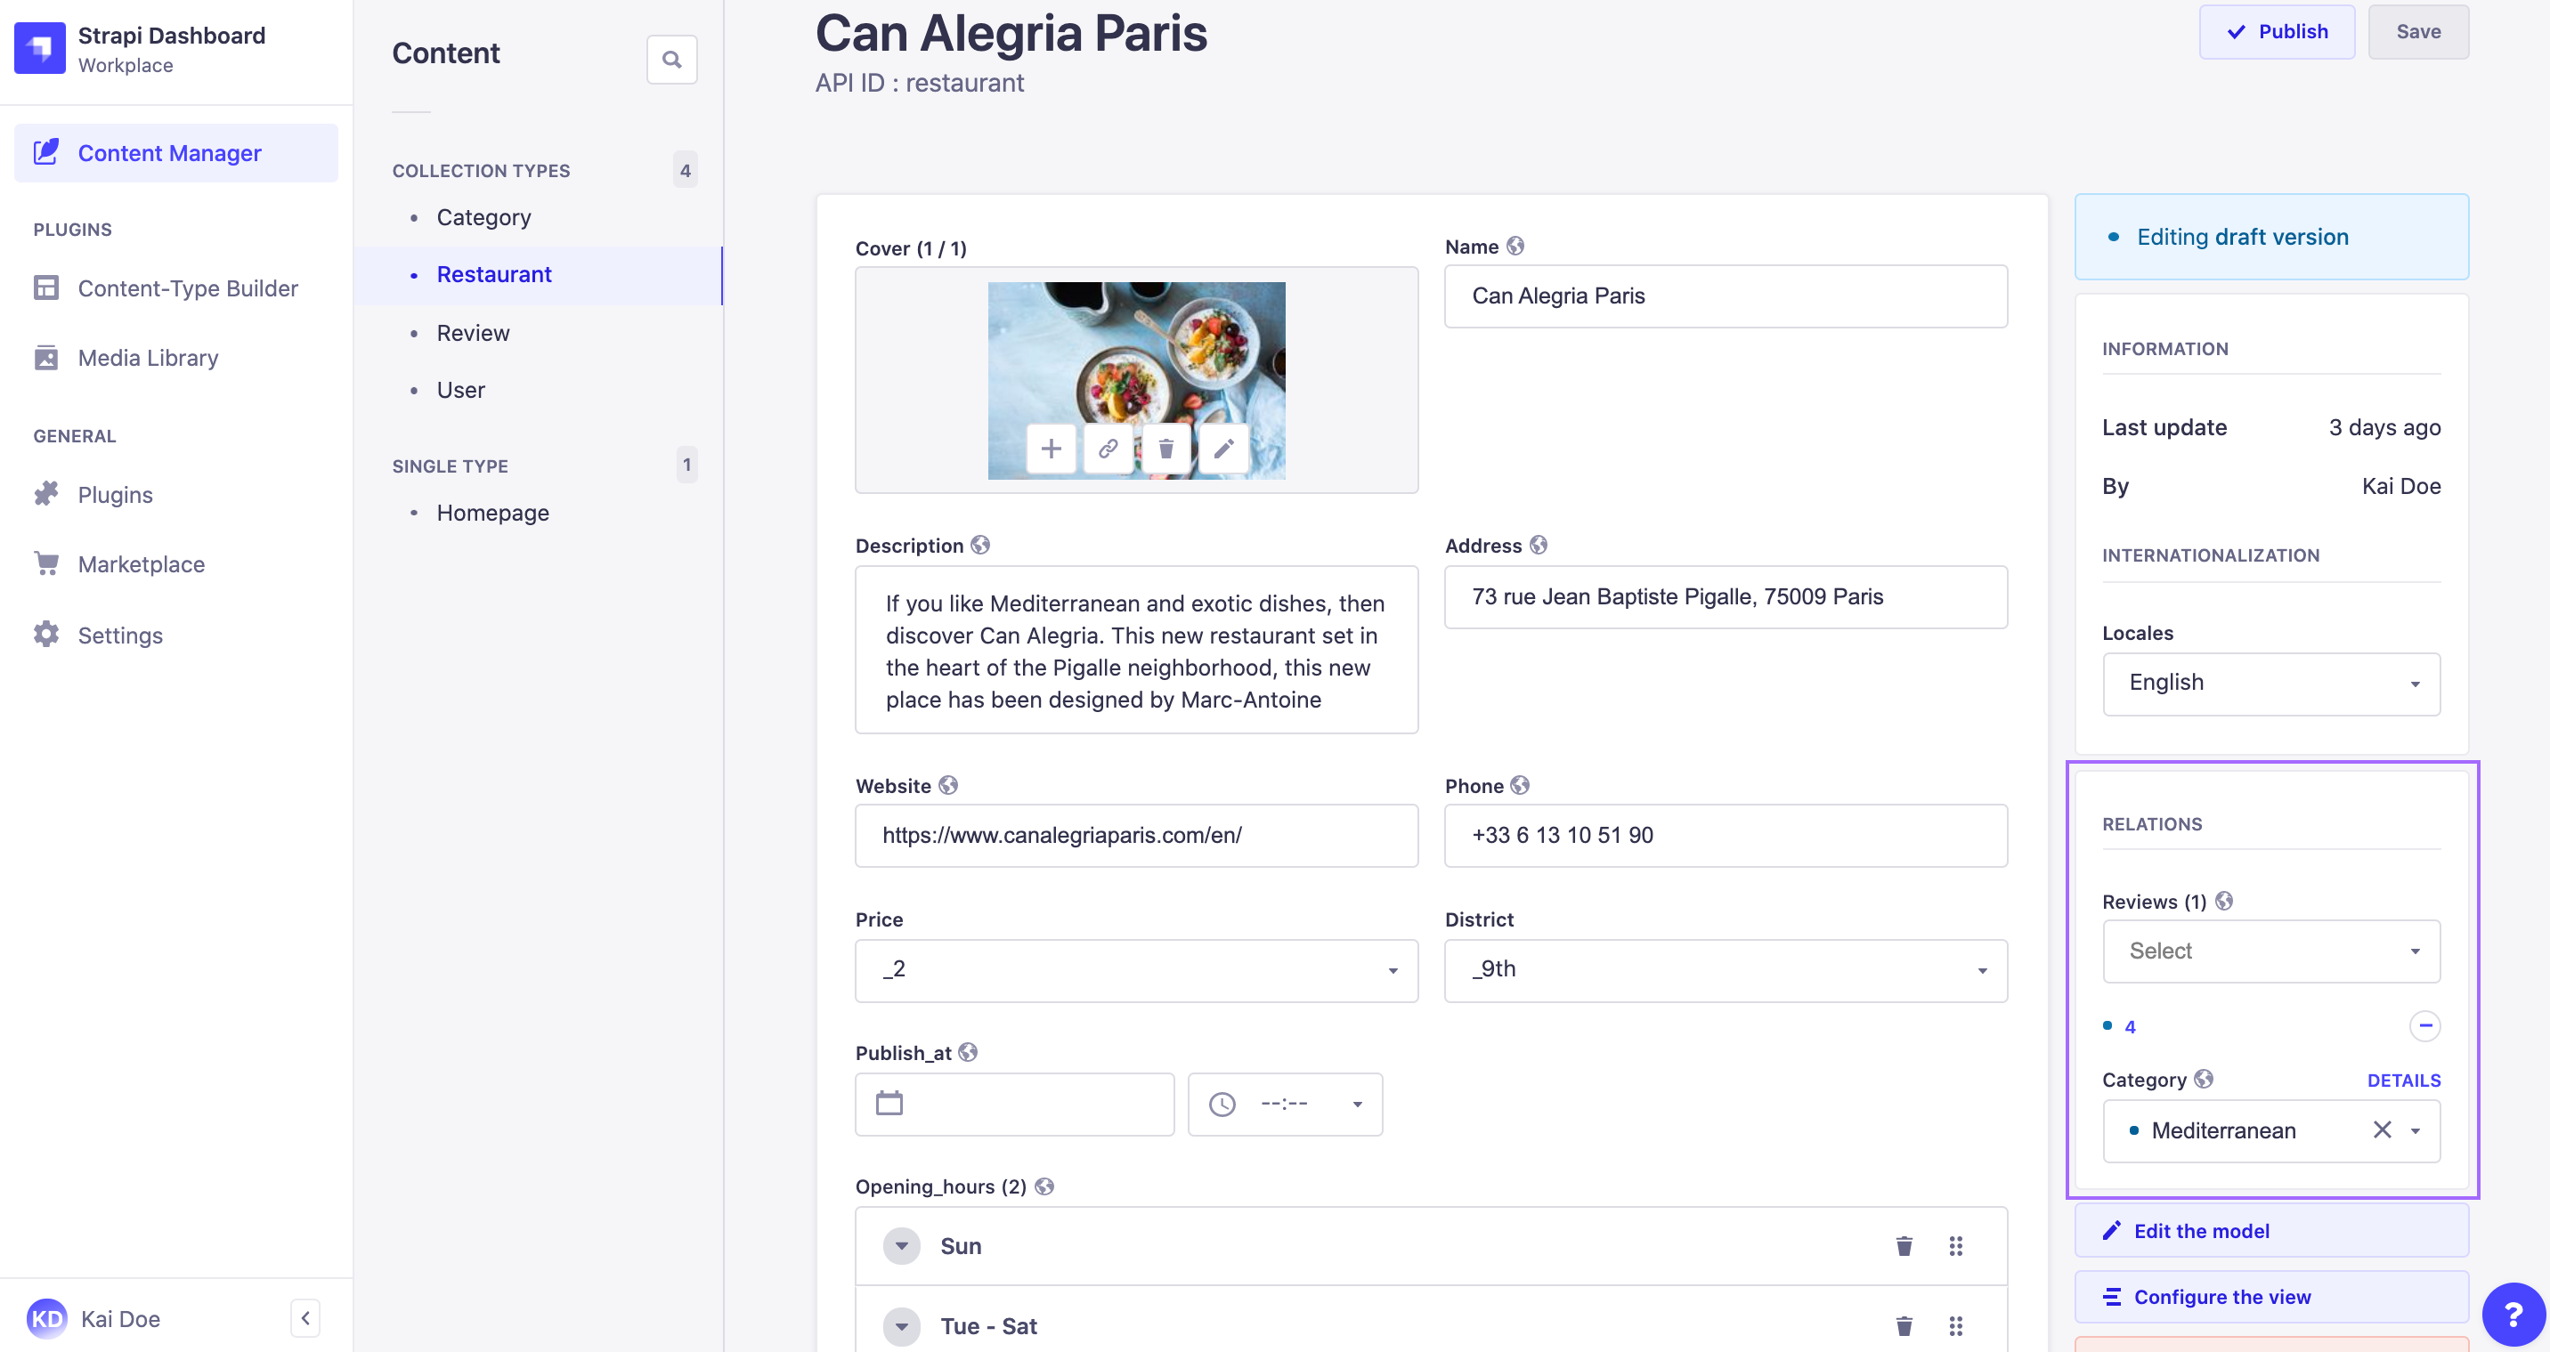Open the Locales English dropdown
The image size is (2550, 1352).
(2271, 681)
